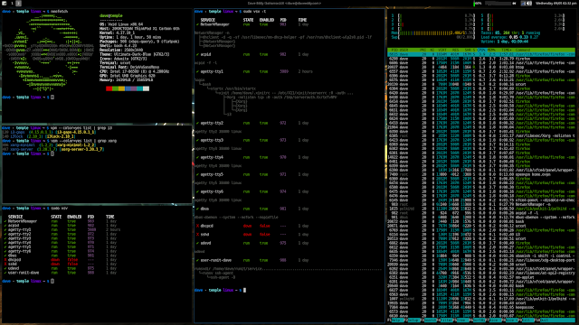Switch to workspace 2 in the top bar
Viewport: 579px width, 325px height.
pyautogui.click(x=18, y=3)
